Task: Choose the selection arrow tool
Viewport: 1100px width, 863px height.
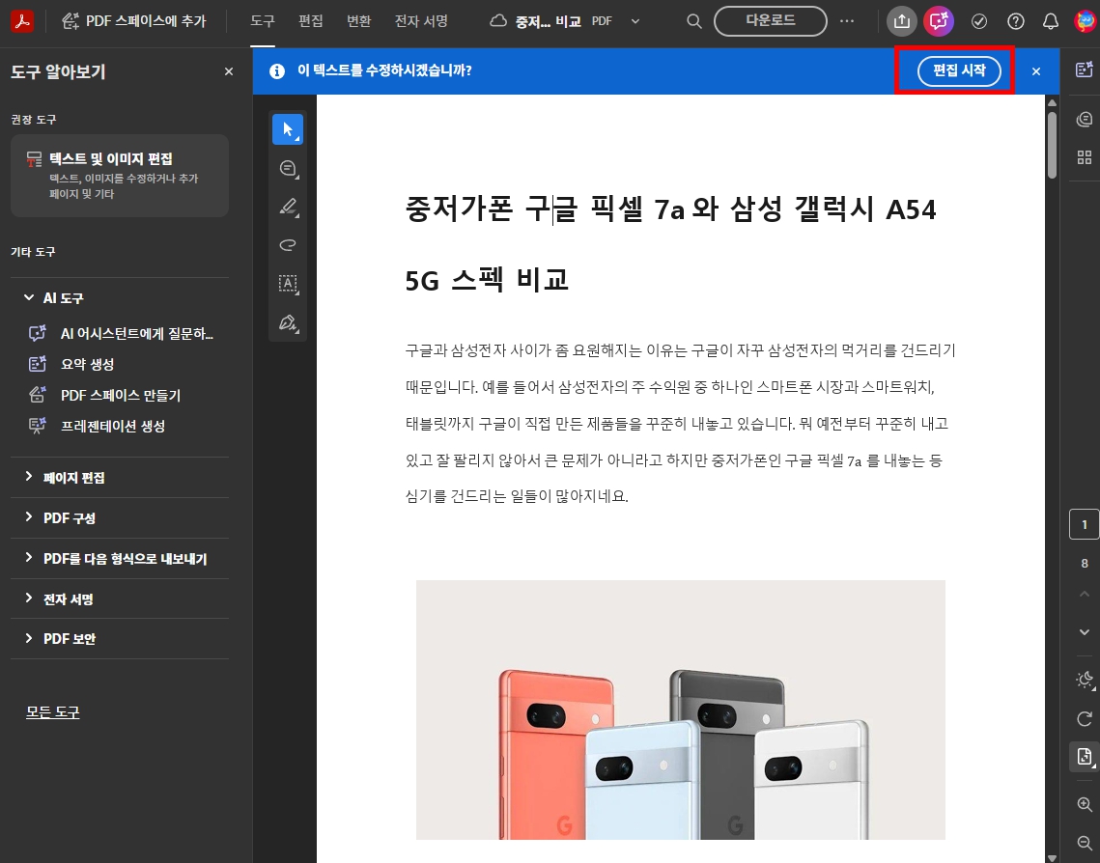Action: [x=288, y=129]
